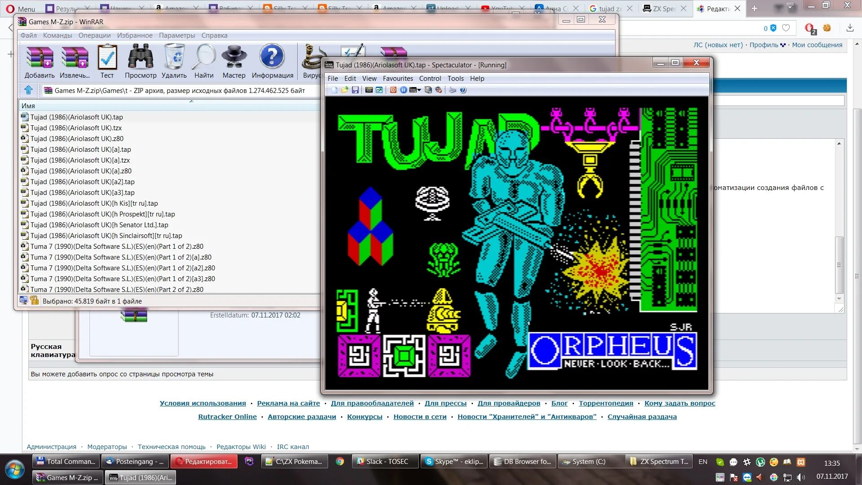862x485 pixels.
Task: Switch to the tujad zx Google tab
Action: (611, 9)
